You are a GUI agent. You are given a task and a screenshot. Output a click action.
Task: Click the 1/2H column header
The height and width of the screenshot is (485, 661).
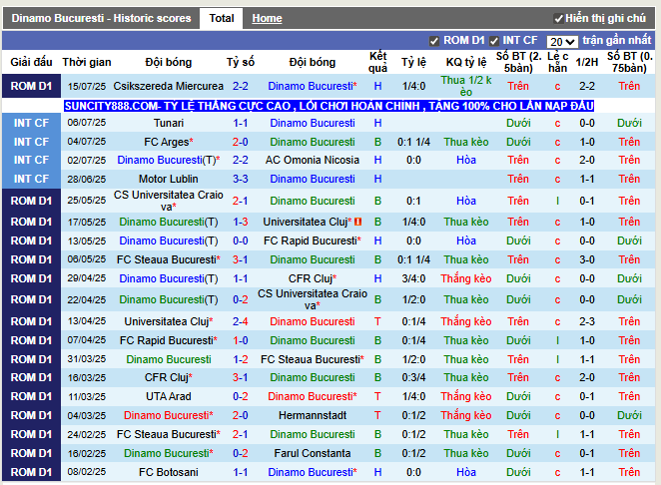click(x=587, y=62)
